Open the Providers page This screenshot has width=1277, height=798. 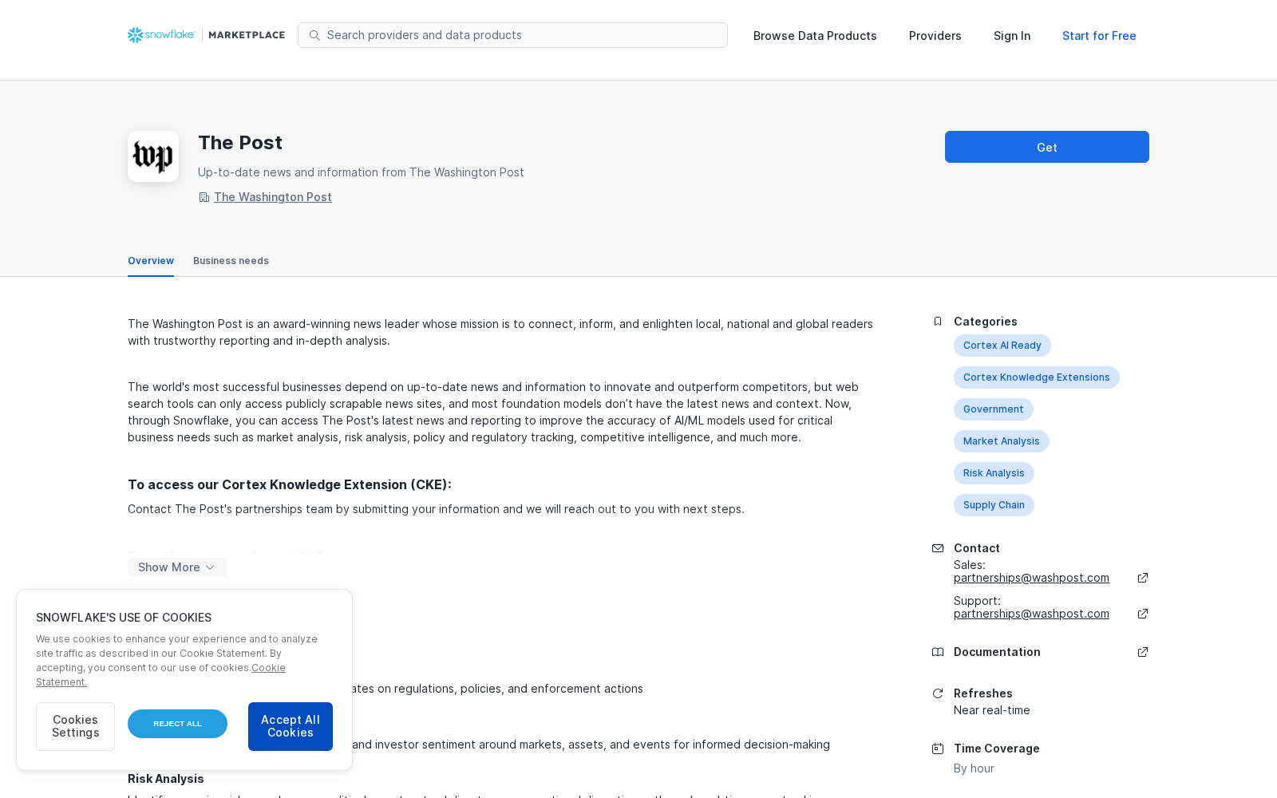pos(935,36)
